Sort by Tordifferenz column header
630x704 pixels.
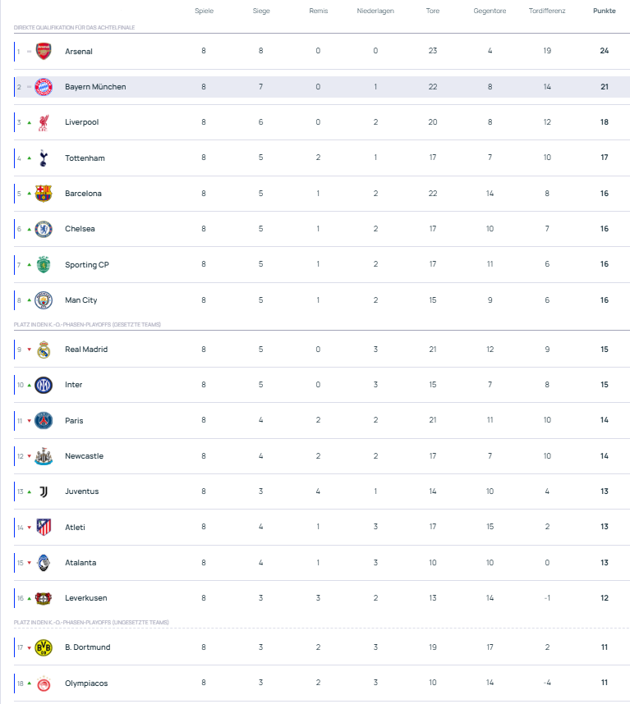[x=546, y=11]
